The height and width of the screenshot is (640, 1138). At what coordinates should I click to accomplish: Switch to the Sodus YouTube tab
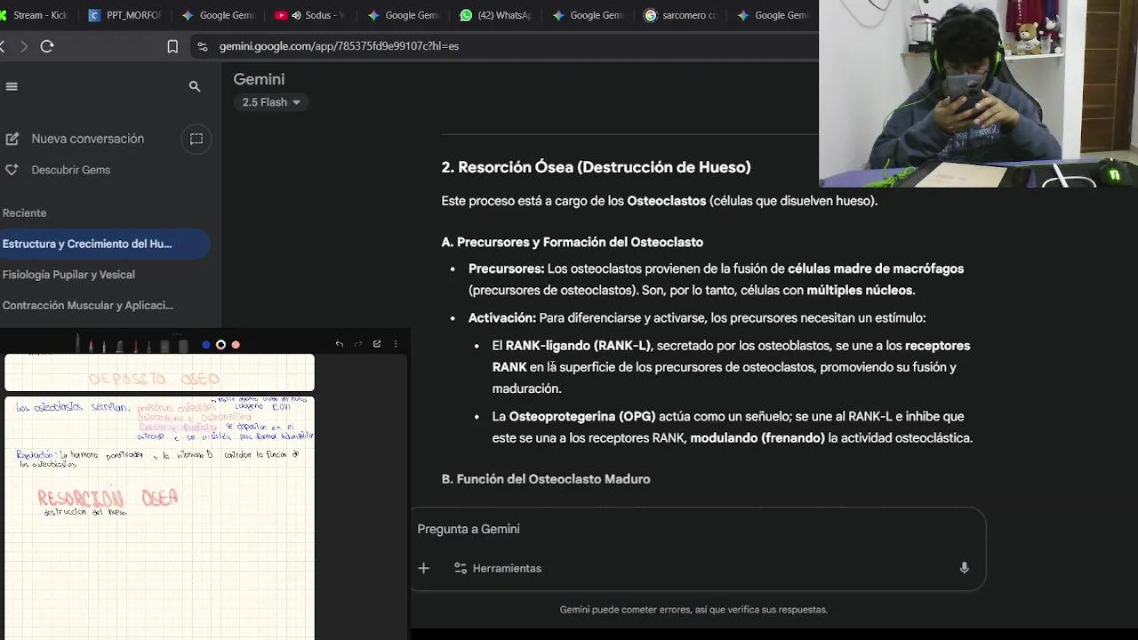click(x=310, y=15)
